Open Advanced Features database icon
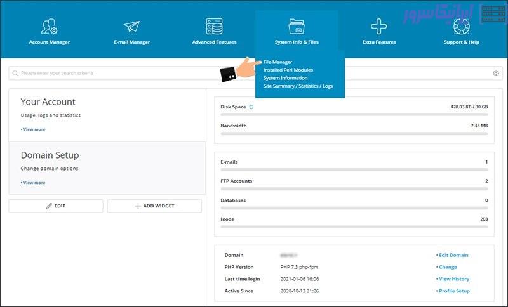This screenshot has height=307, width=508. coord(214,27)
